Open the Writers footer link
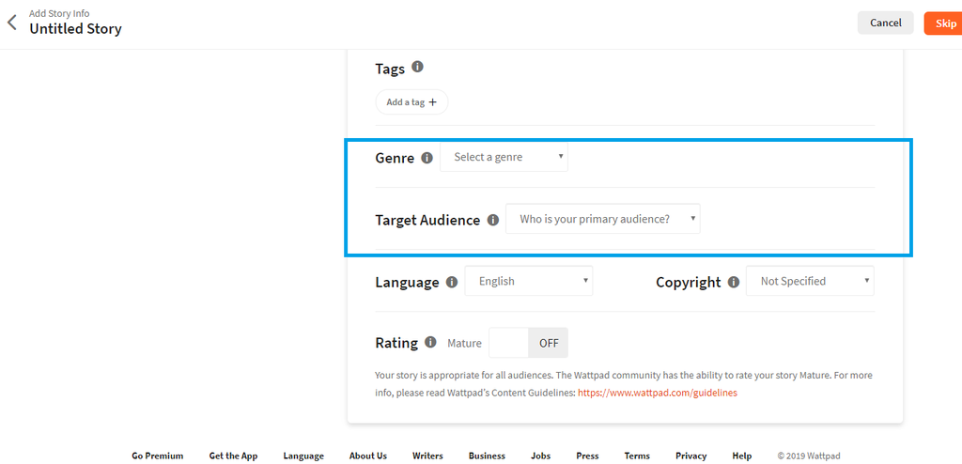Screen dimensions: 962x464 427,456
